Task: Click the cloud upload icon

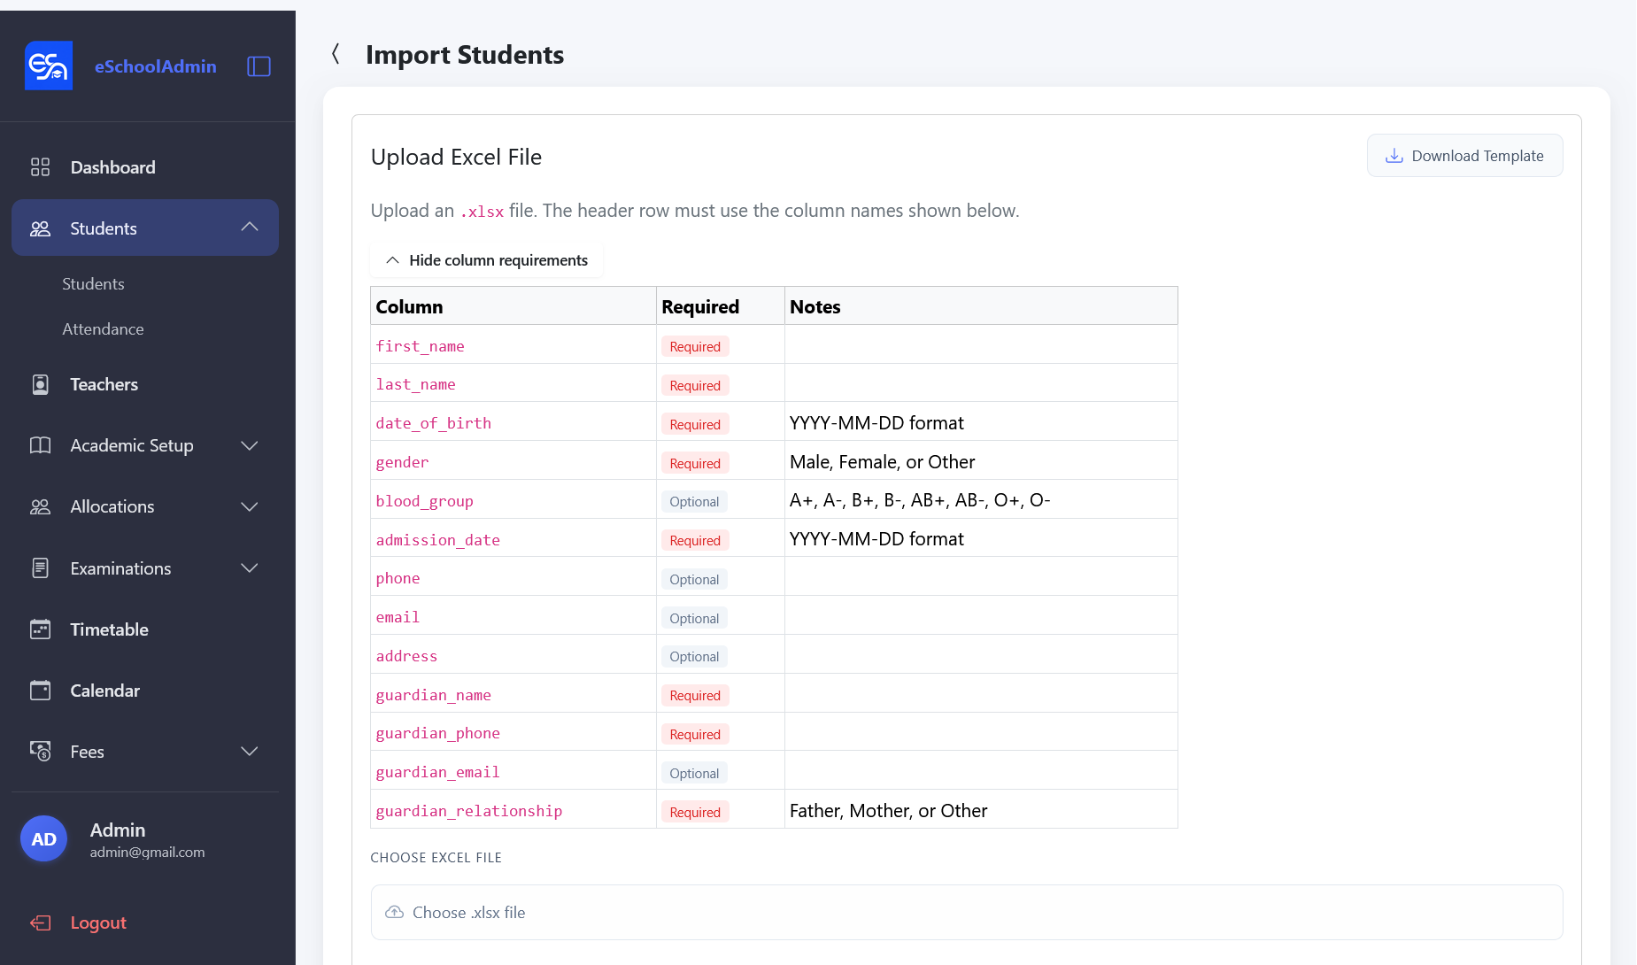Action: [x=394, y=912]
